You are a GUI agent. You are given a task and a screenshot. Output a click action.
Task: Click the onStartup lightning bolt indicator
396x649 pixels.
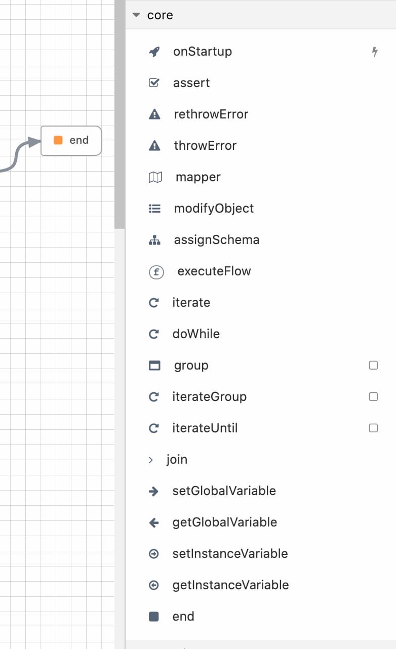(x=375, y=52)
